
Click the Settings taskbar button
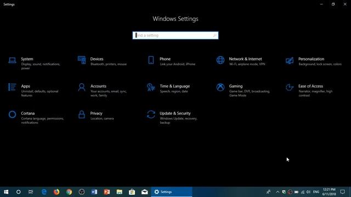click(x=172, y=192)
